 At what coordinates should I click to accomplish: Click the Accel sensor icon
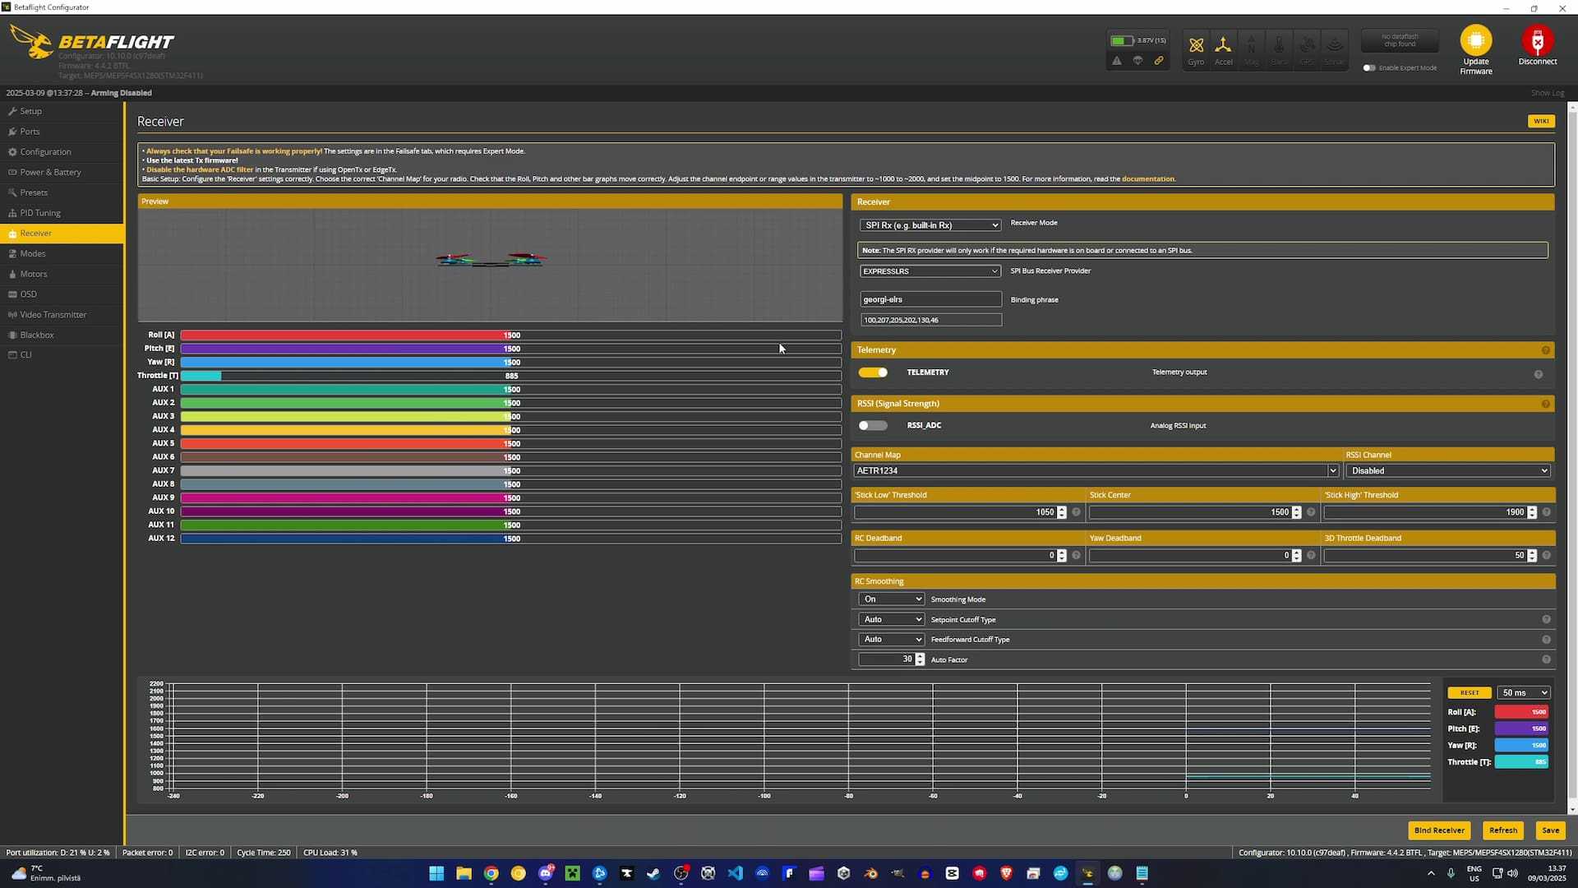[x=1223, y=49]
